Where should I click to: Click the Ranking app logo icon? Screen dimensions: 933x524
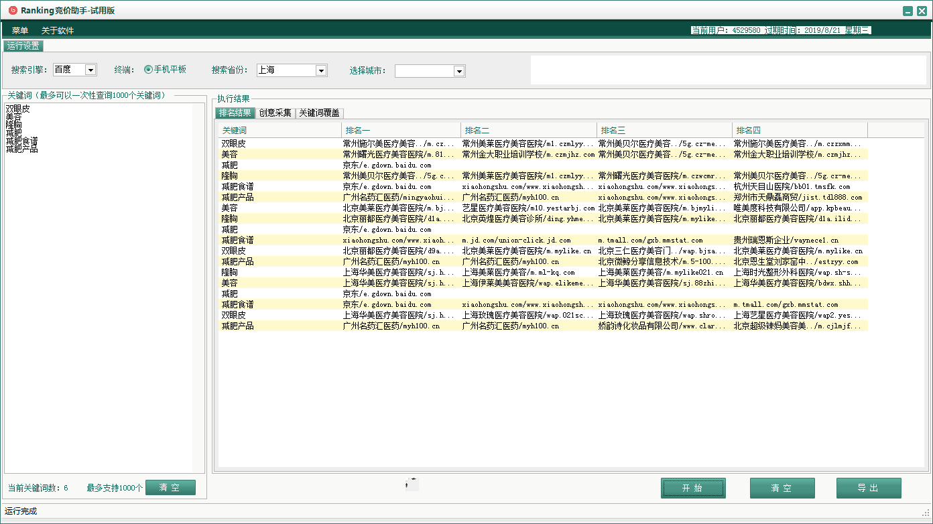[x=11, y=10]
